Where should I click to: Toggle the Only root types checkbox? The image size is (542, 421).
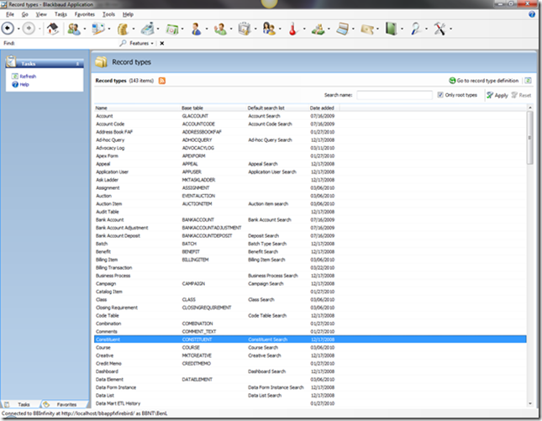441,95
